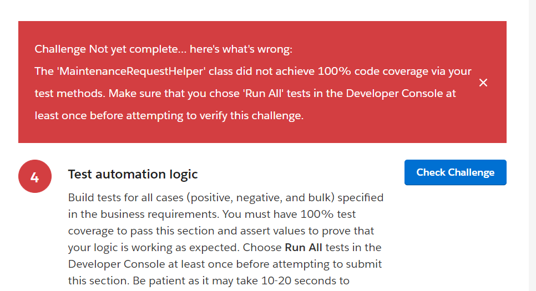Click the red step 4 circle badge

point(35,177)
